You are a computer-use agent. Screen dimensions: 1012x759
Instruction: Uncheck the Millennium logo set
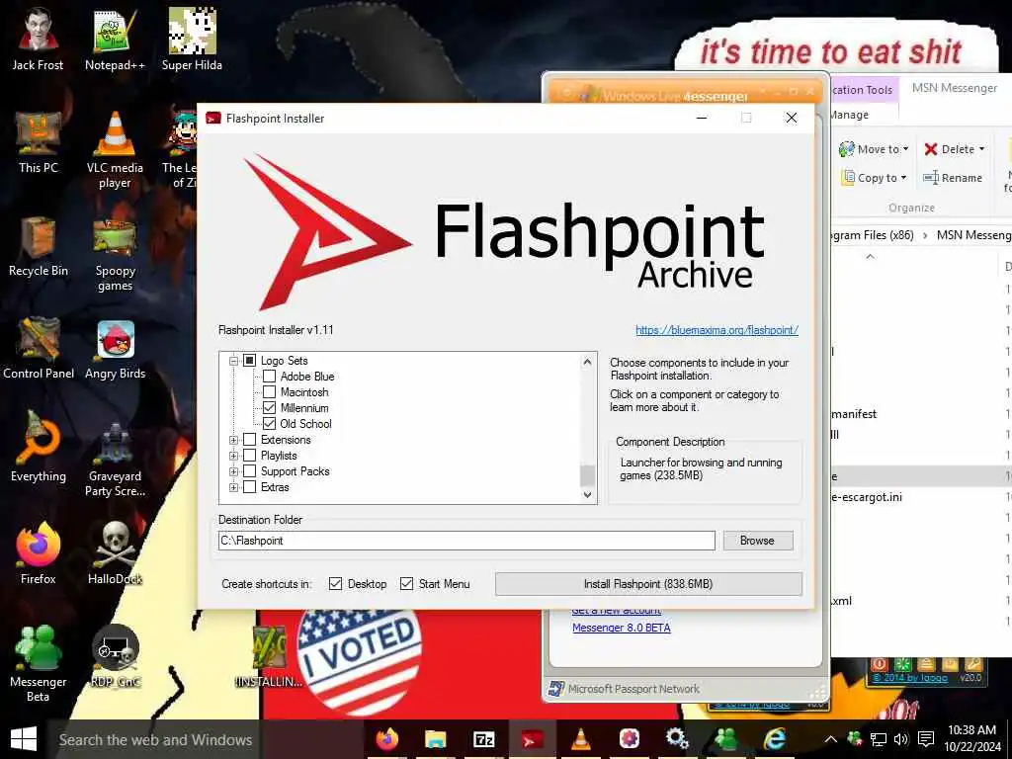[x=269, y=408]
